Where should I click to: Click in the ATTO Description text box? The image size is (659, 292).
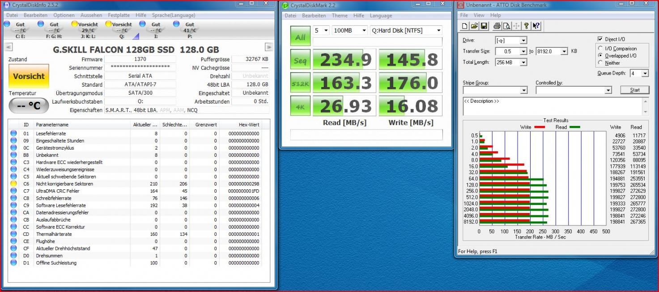pos(552,106)
